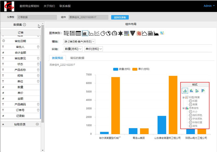The width and height of the screenshot is (217, 152).
Task: Collapse the 标题/背景 tree node
Action: point(184,97)
